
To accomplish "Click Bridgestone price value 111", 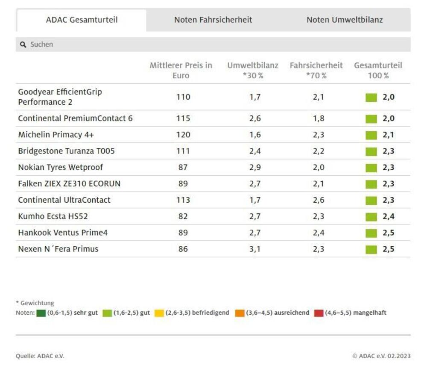I will pos(183,151).
